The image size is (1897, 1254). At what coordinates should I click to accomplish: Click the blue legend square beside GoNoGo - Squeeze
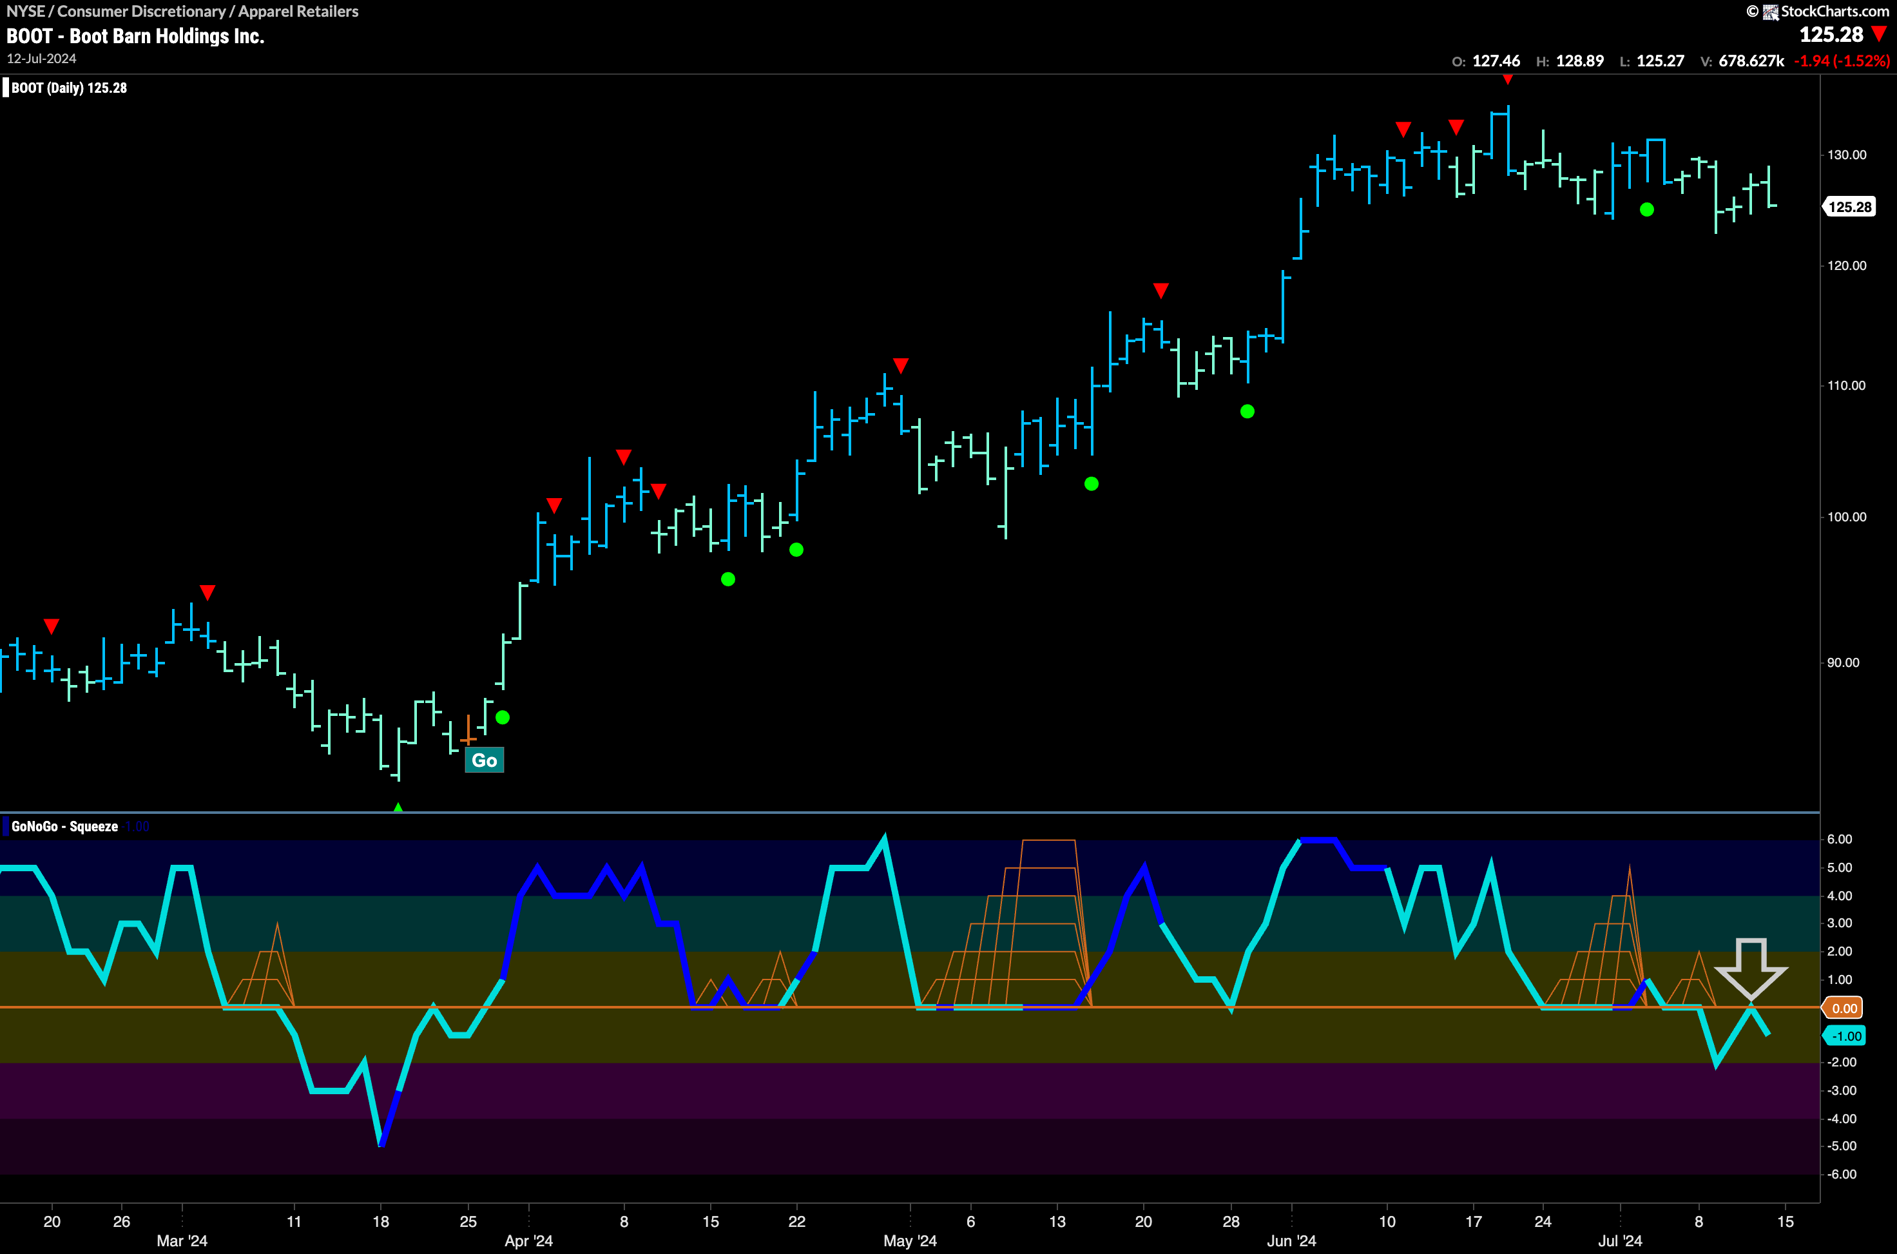click(x=6, y=826)
